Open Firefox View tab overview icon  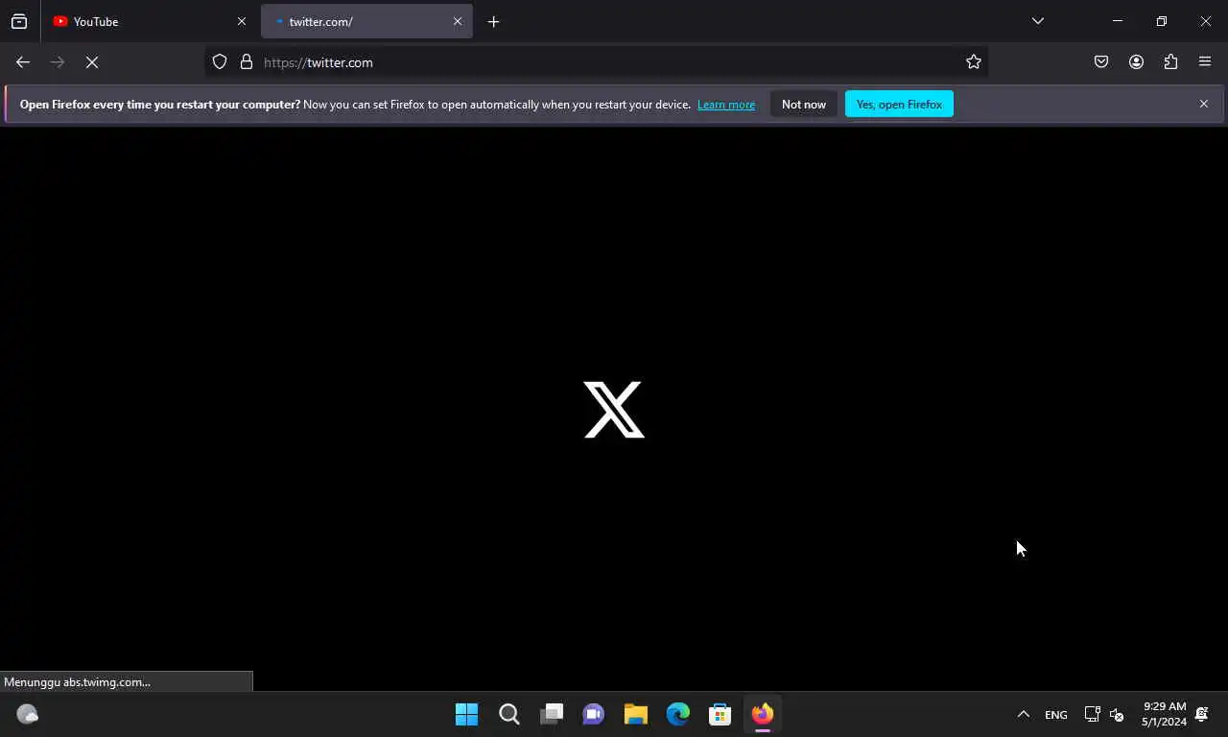(19, 21)
